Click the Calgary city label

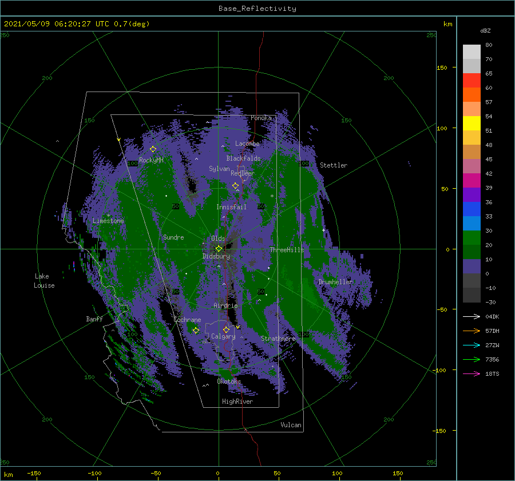223,336
